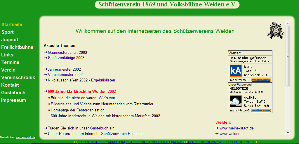299x144 pixels.
Task: Open the Sport menu page
Action: 8,32
